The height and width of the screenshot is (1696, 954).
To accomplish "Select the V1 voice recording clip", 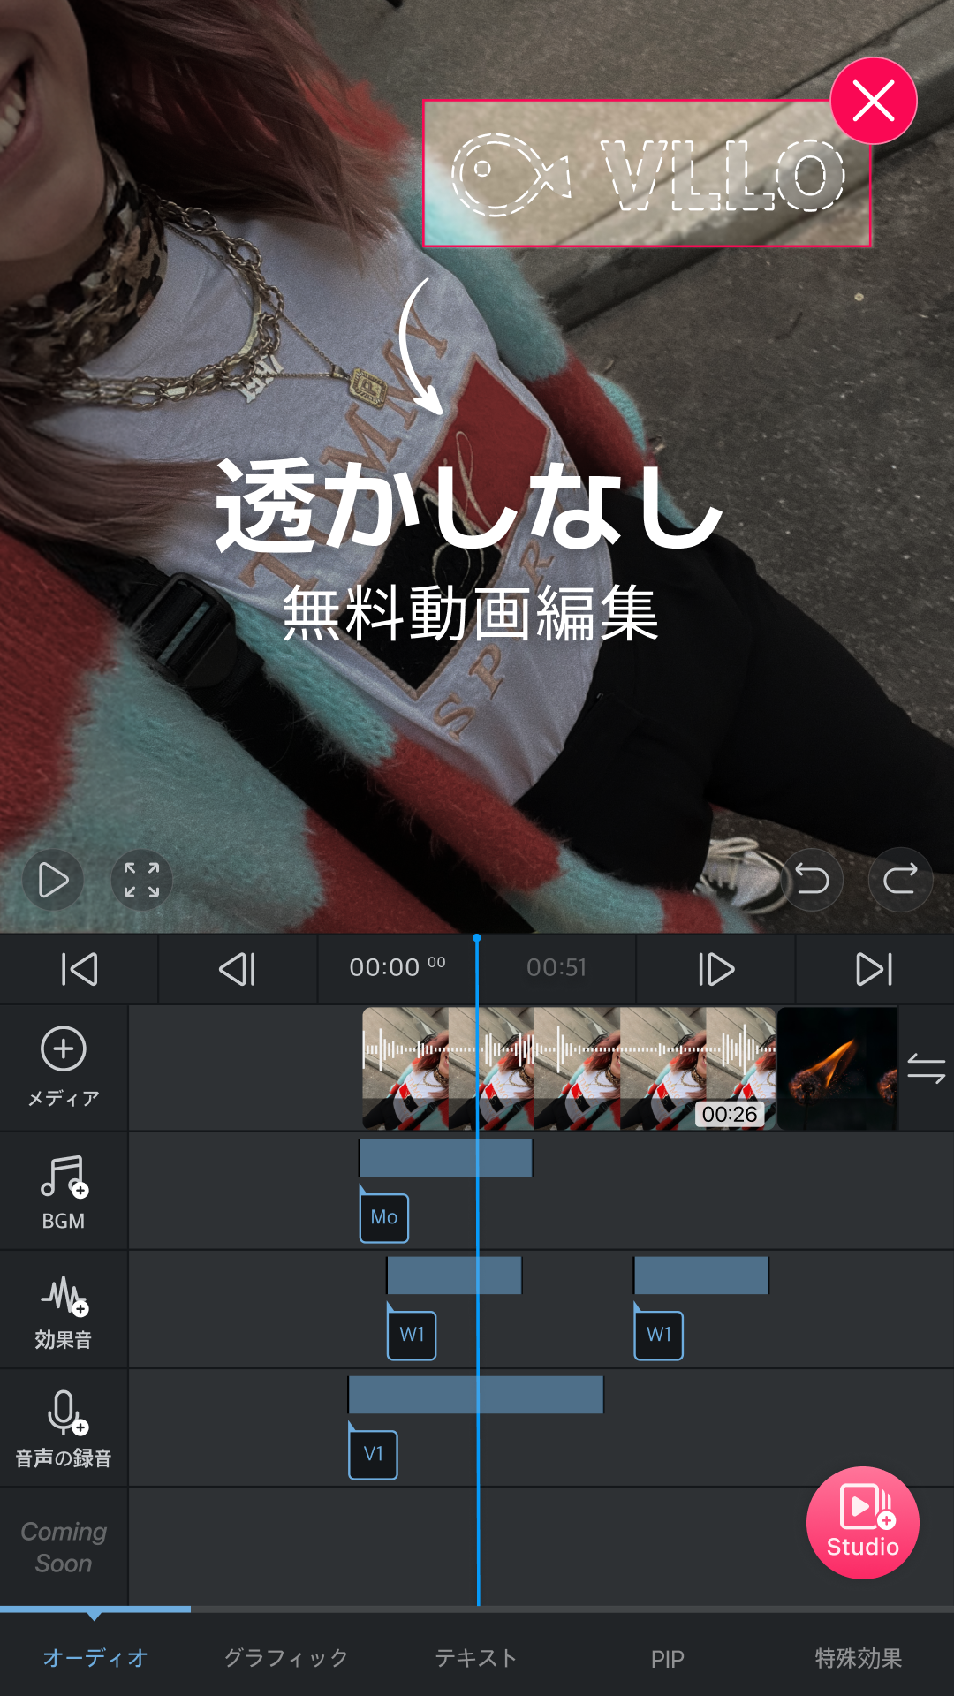I will [374, 1454].
